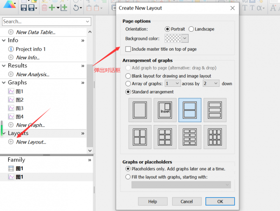Click the large T text tool icon
Screen dimensions: 280x211
tap(245, 8)
